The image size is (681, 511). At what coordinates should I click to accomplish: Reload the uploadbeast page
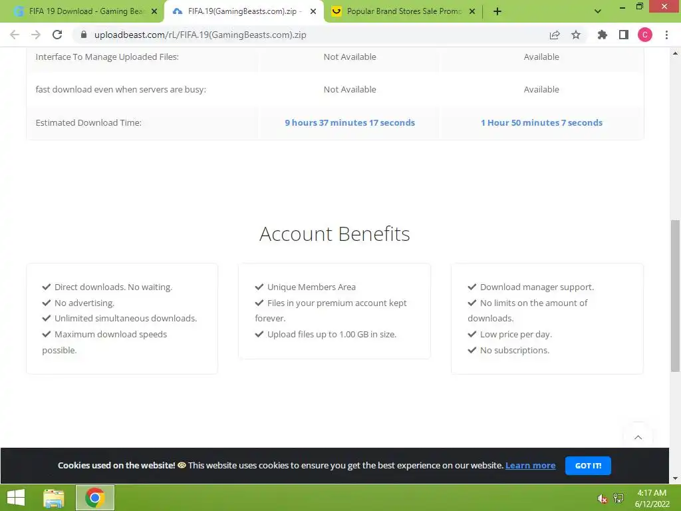[57, 35]
